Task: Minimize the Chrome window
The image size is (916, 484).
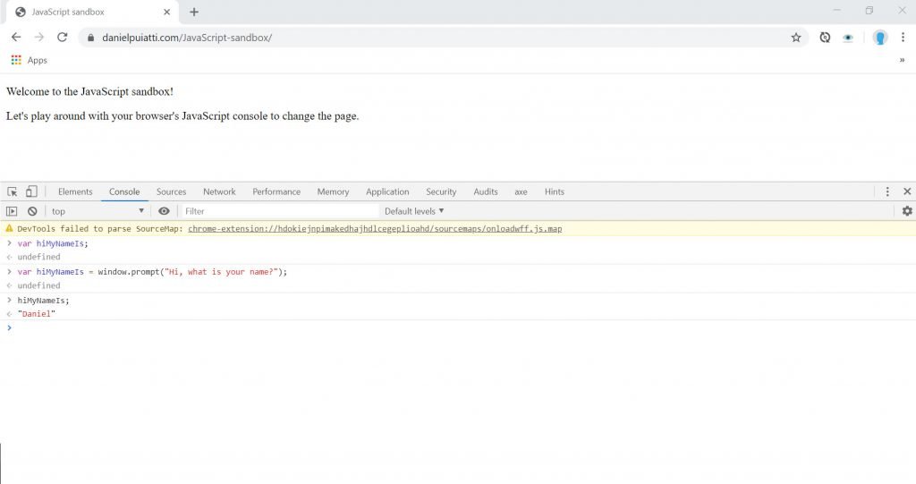Action: (x=837, y=11)
